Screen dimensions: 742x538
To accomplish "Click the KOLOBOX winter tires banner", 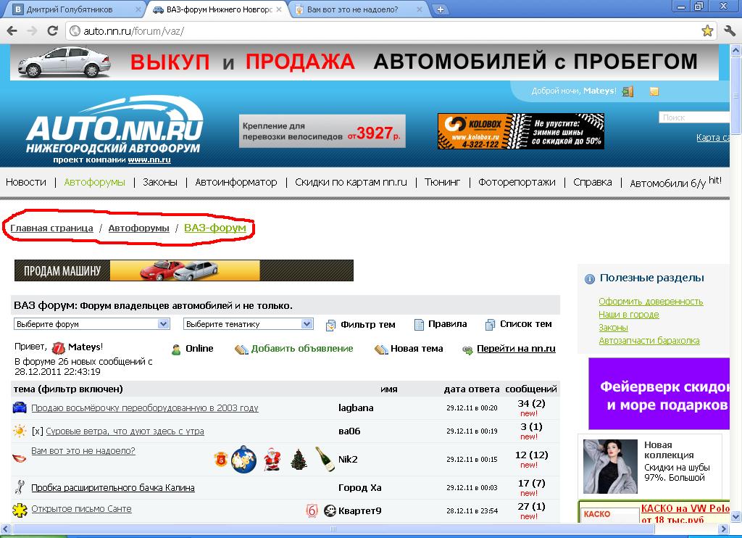I will [520, 131].
